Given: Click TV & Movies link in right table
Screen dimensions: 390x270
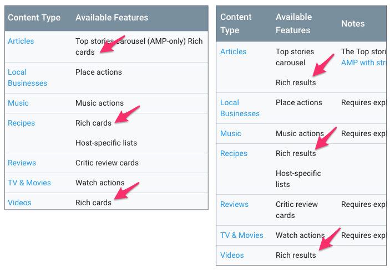Looking at the screenshot, I should point(242,235).
